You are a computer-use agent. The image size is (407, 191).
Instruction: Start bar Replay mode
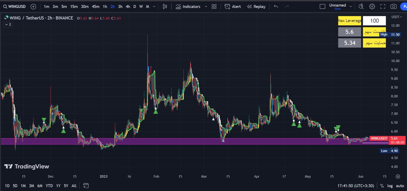point(256,6)
